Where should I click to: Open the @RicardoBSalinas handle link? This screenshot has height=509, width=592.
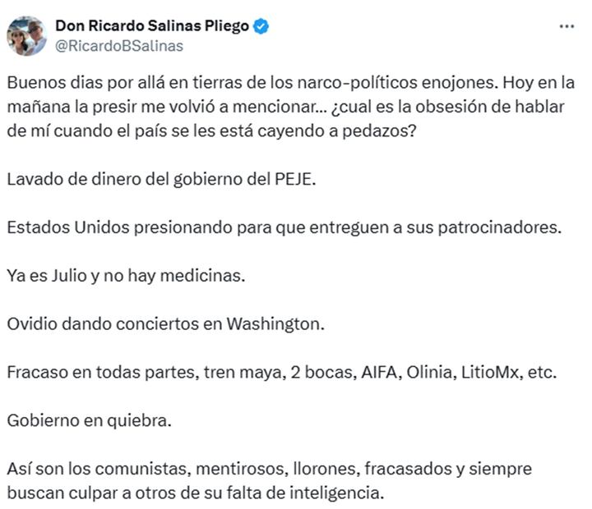118,46
